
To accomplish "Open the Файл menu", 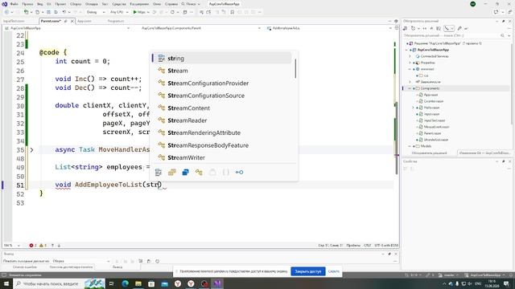I will (14, 4).
